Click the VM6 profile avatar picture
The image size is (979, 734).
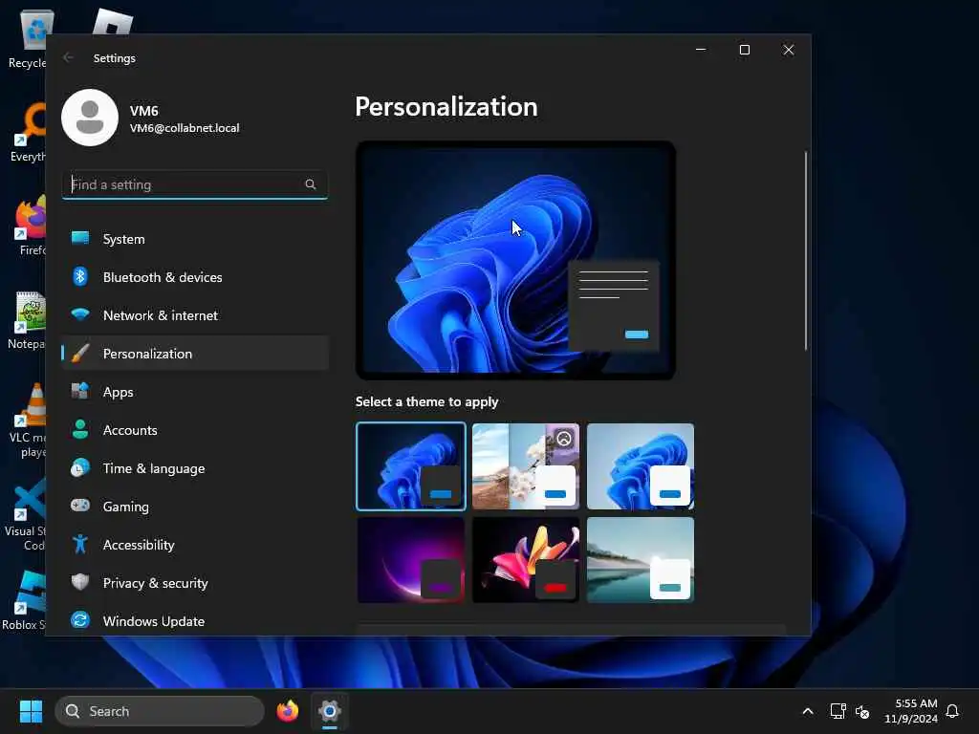tap(90, 118)
